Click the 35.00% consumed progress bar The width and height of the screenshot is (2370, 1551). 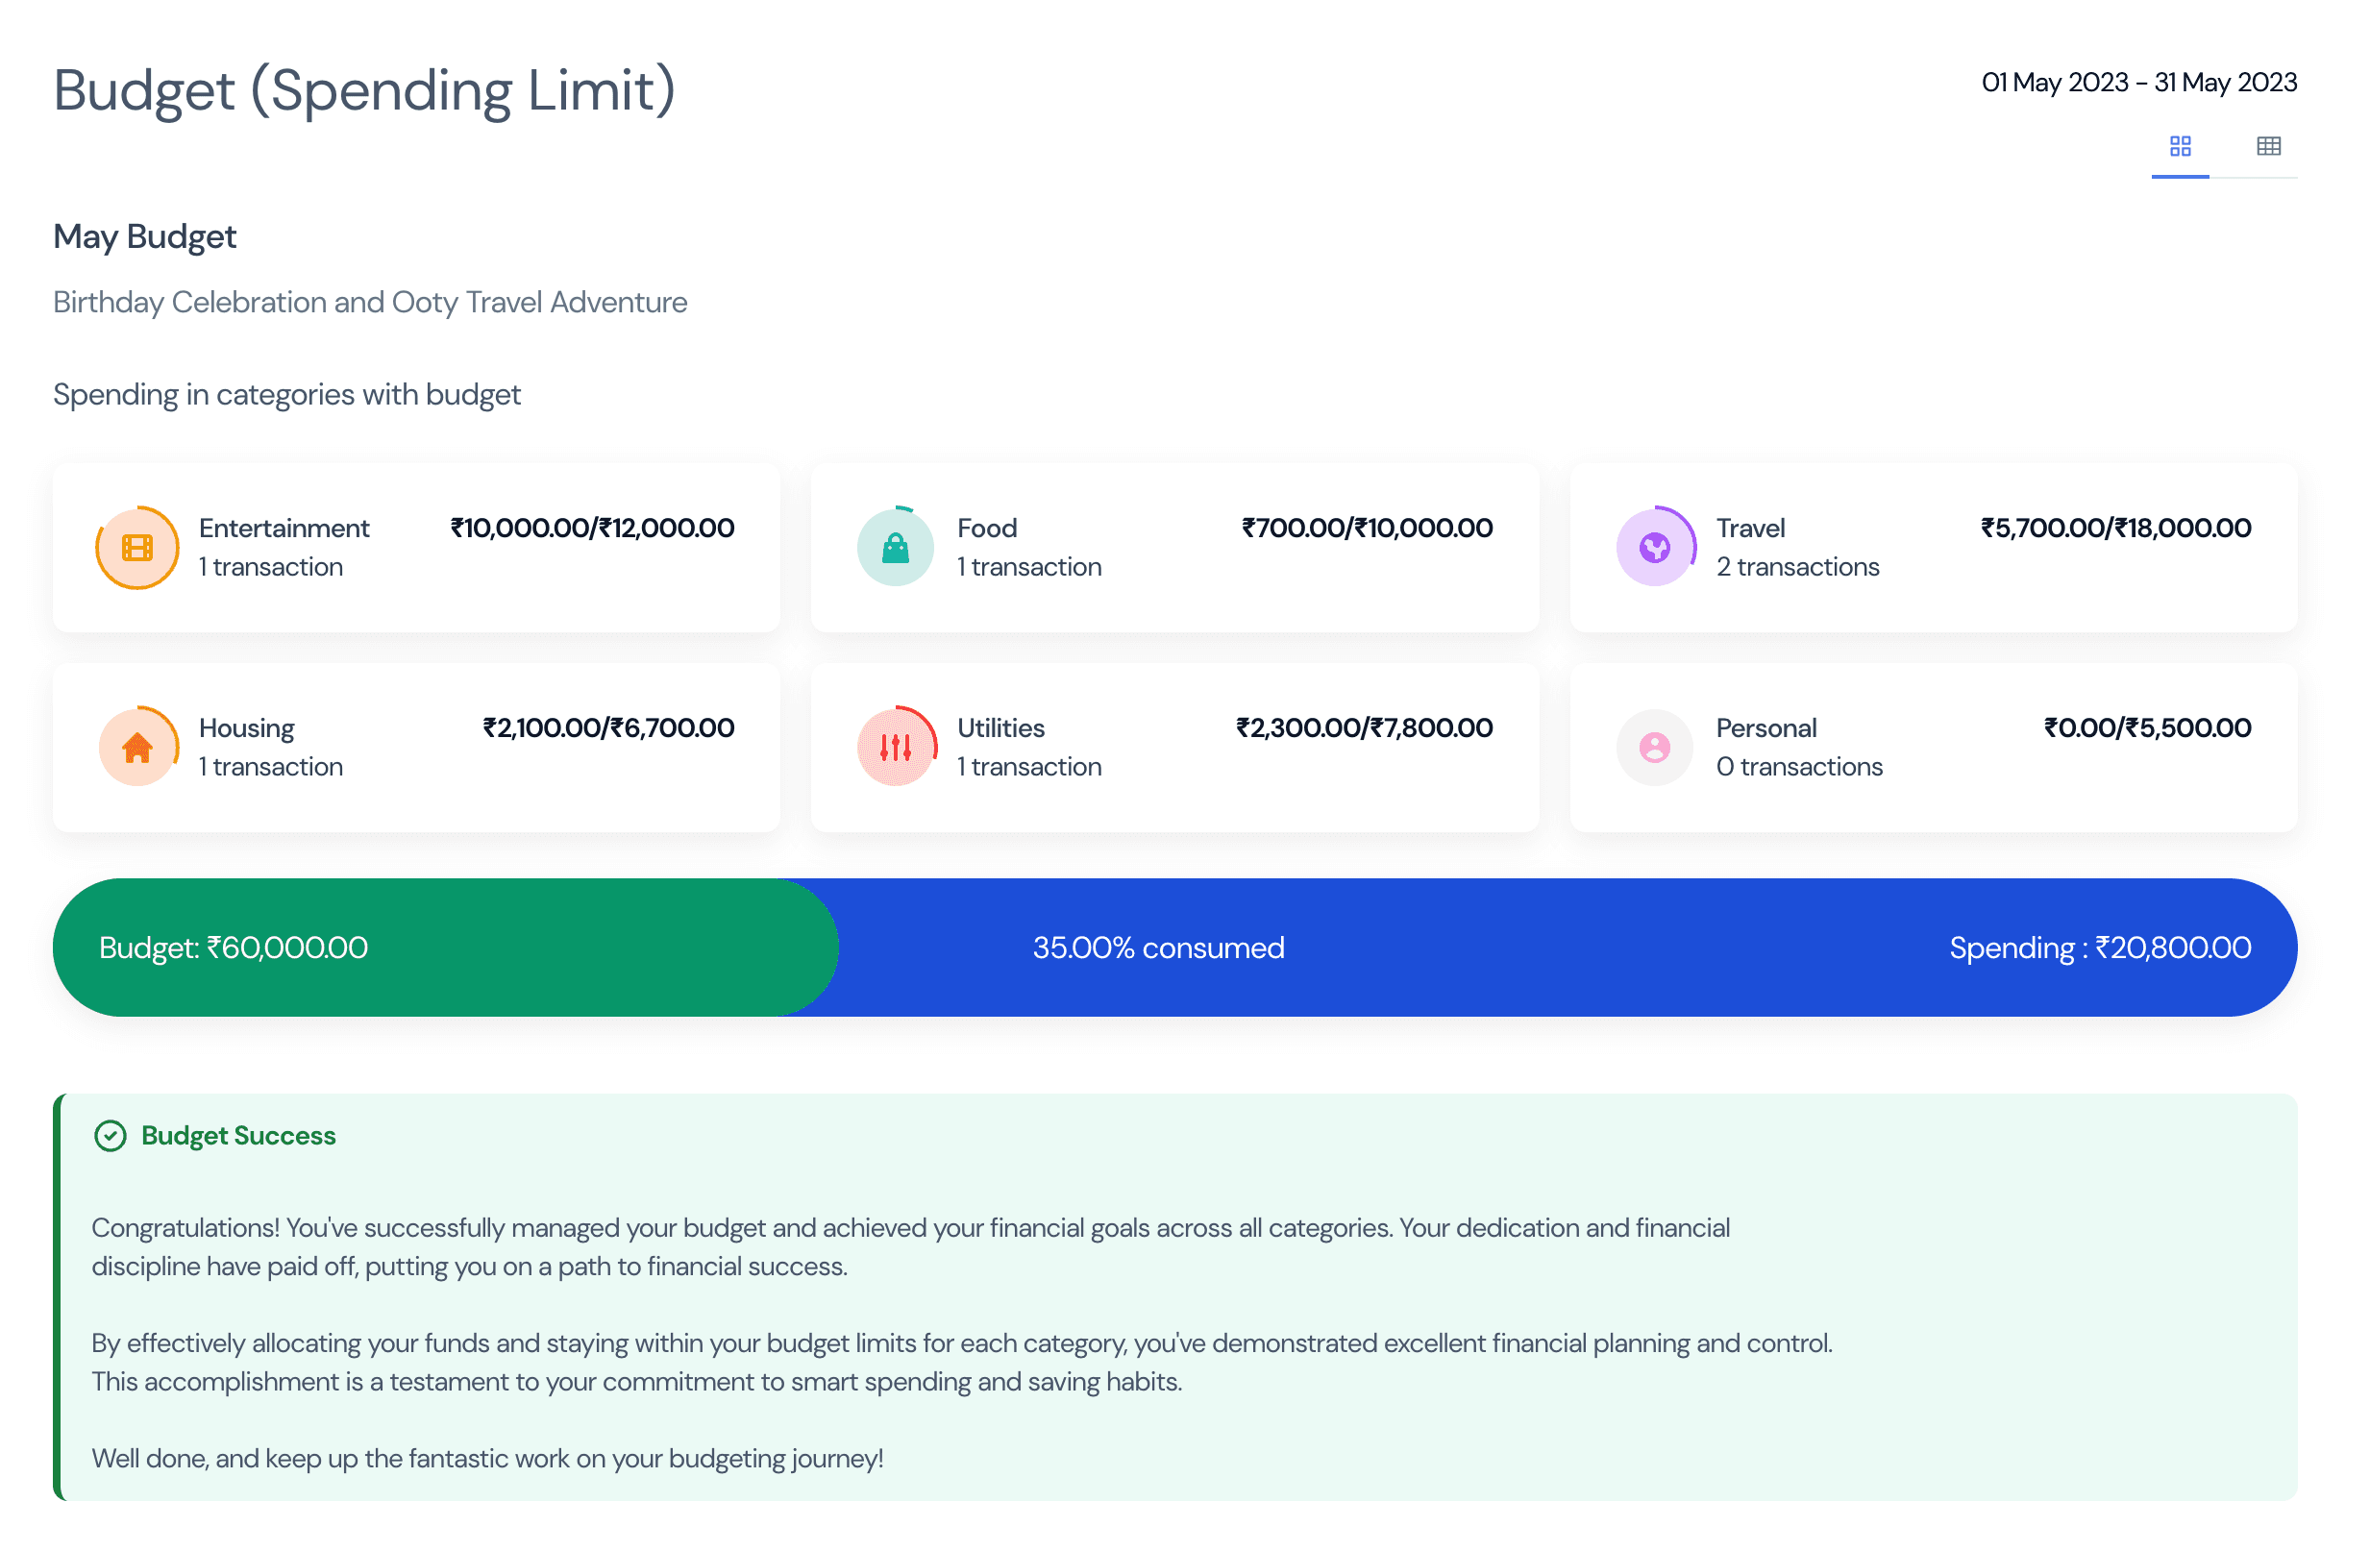(x=1159, y=947)
